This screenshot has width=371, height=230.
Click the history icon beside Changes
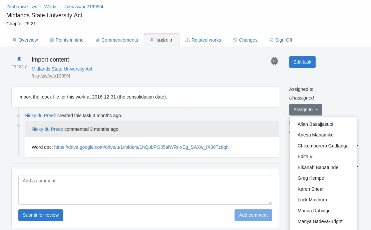click(x=235, y=40)
